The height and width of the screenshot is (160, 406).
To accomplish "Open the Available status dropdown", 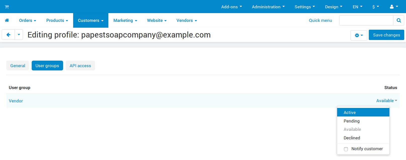I will (x=387, y=101).
